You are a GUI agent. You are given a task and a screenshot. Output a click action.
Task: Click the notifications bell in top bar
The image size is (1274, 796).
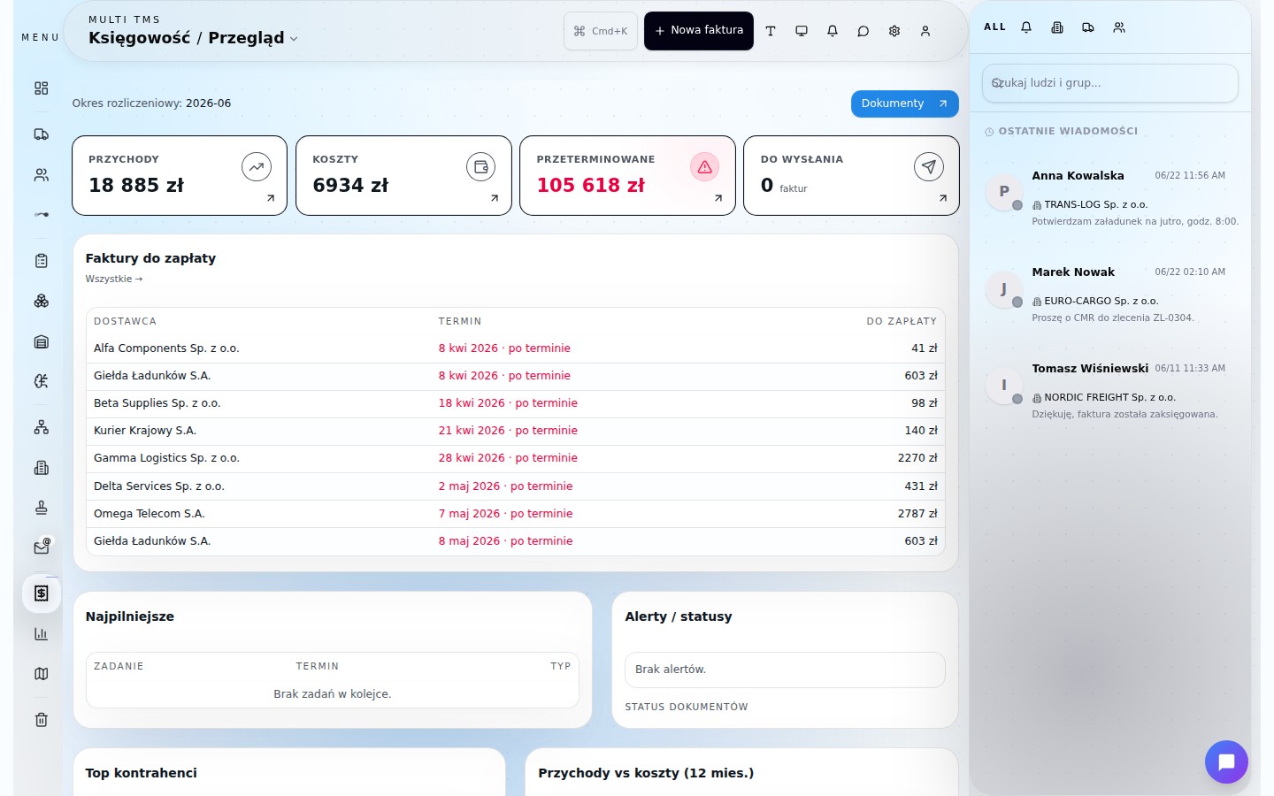point(833,31)
